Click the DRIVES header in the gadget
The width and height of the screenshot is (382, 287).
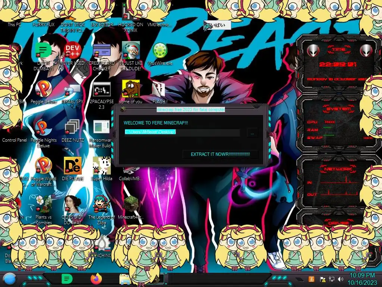(338, 223)
